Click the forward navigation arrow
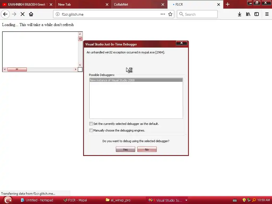 (14, 14)
